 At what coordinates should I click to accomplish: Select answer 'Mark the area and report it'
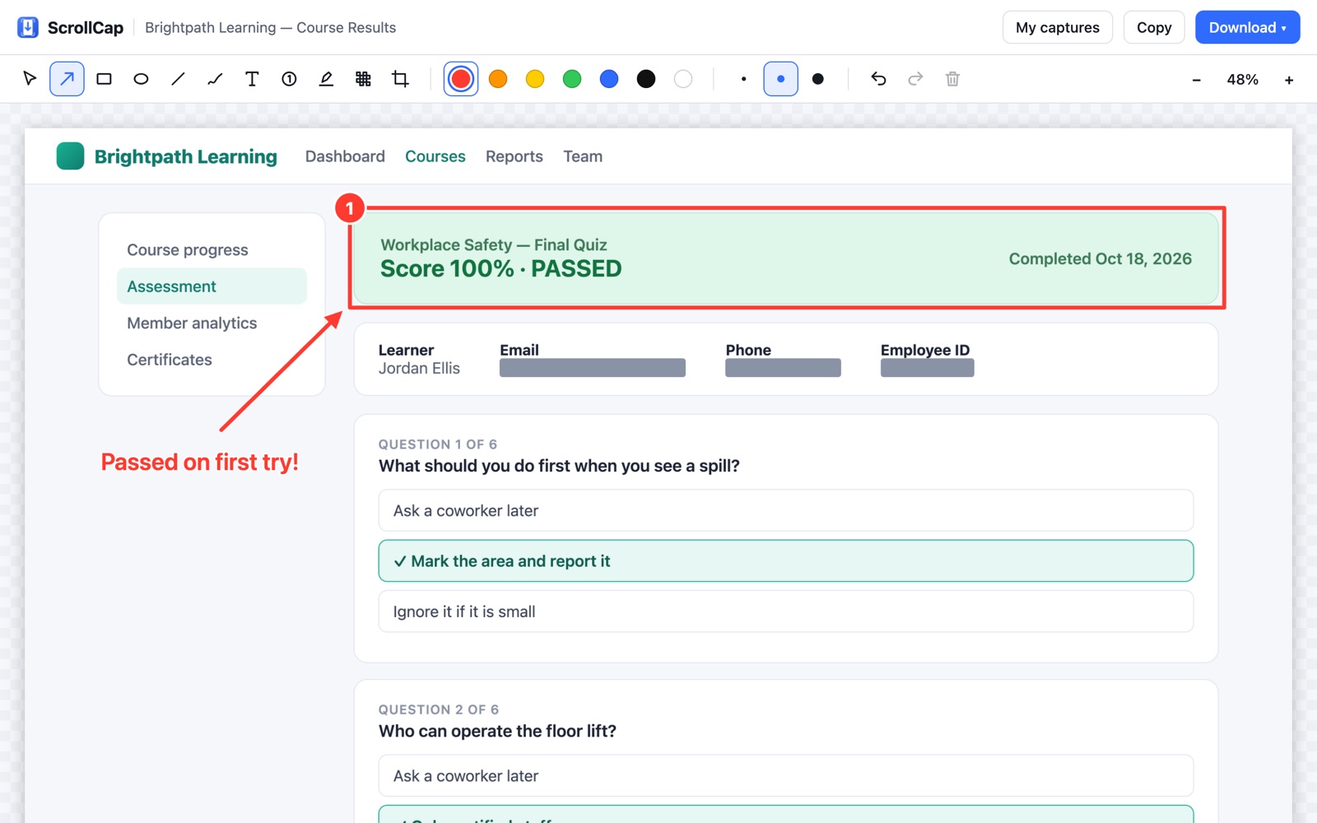(786, 561)
